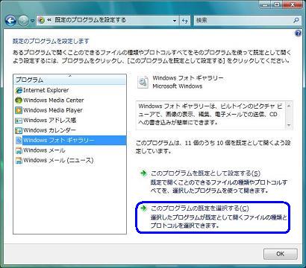Click the フォト ギャラリー list row icon

[19, 141]
